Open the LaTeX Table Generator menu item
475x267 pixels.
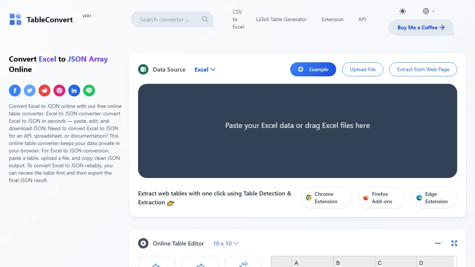tap(281, 19)
